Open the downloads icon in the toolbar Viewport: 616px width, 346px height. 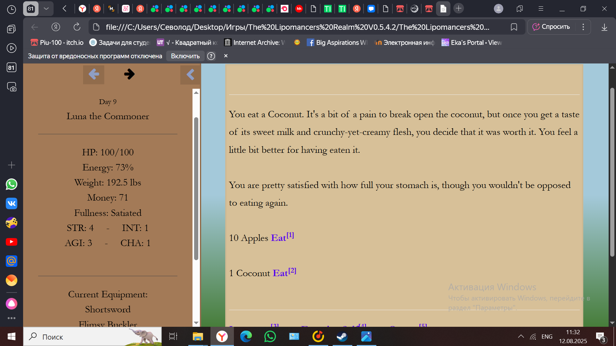pos(604,27)
